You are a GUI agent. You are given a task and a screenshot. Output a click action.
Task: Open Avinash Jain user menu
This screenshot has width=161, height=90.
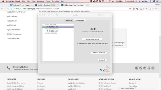coord(143,1)
